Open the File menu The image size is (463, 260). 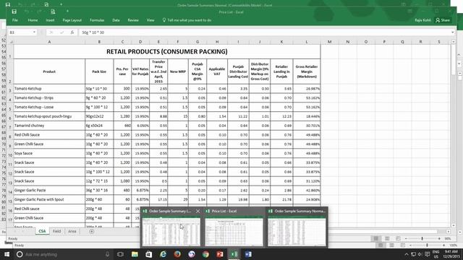(x=14, y=20)
